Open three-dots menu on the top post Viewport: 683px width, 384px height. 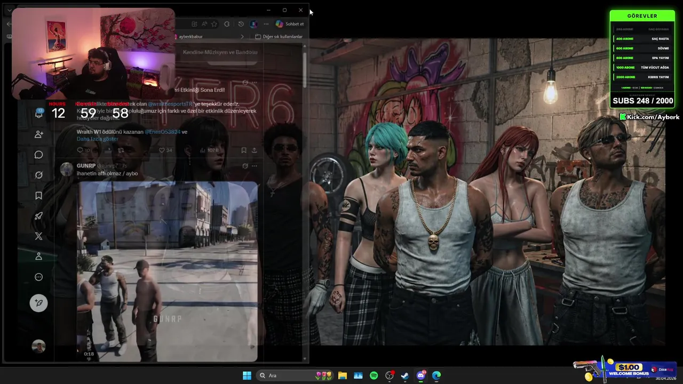point(254,83)
